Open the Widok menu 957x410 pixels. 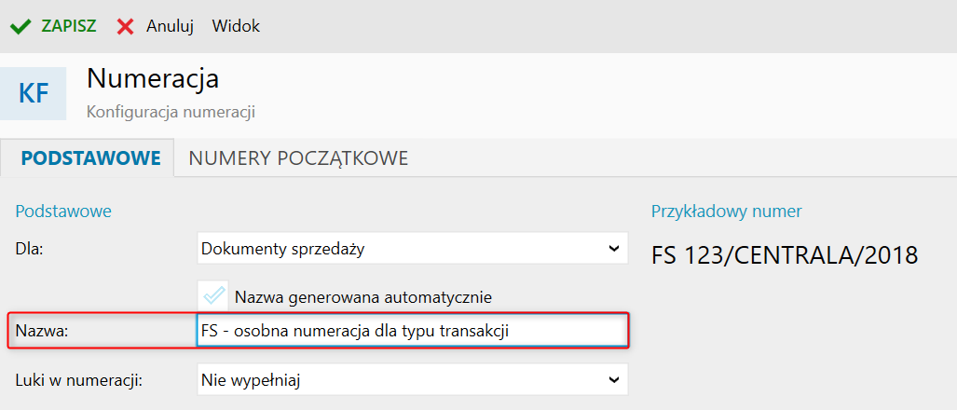pyautogui.click(x=236, y=26)
